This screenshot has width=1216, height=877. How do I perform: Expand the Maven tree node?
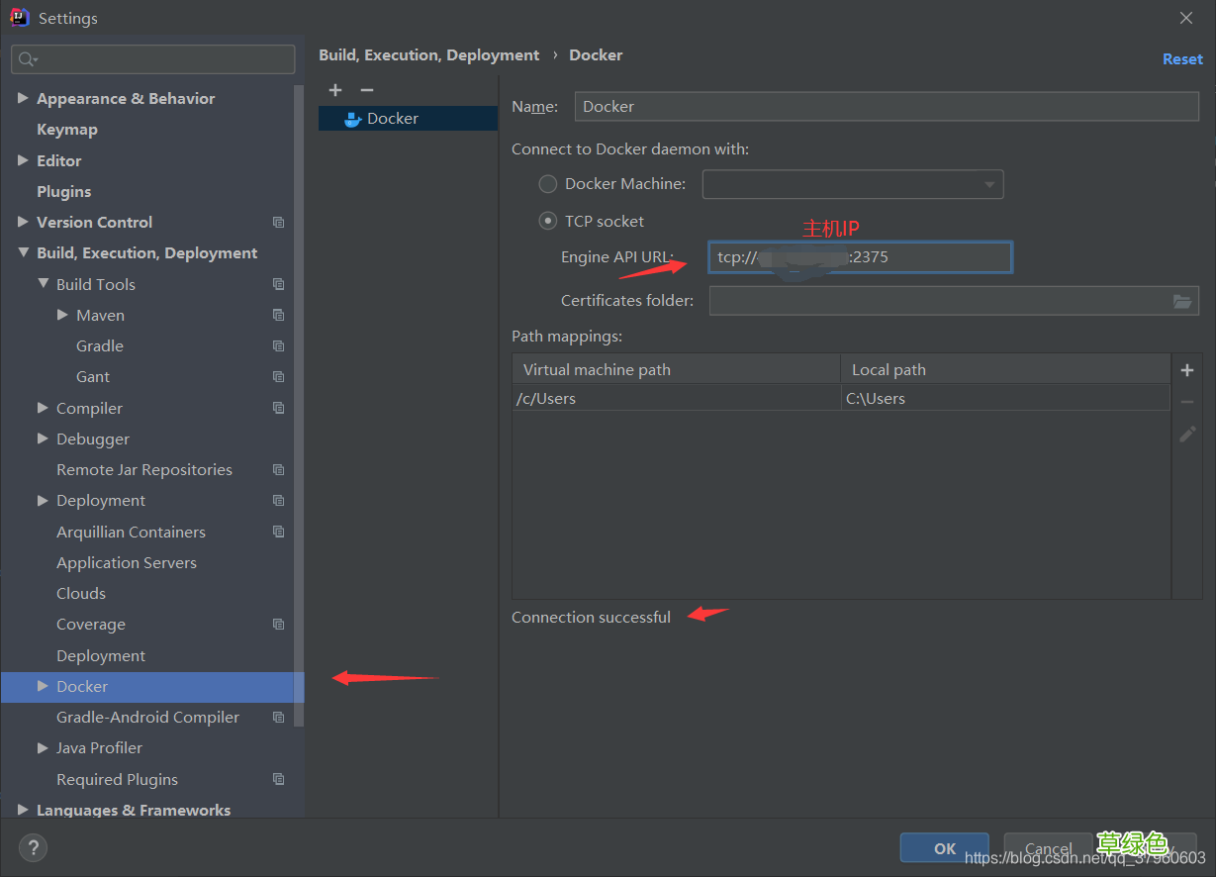(62, 315)
